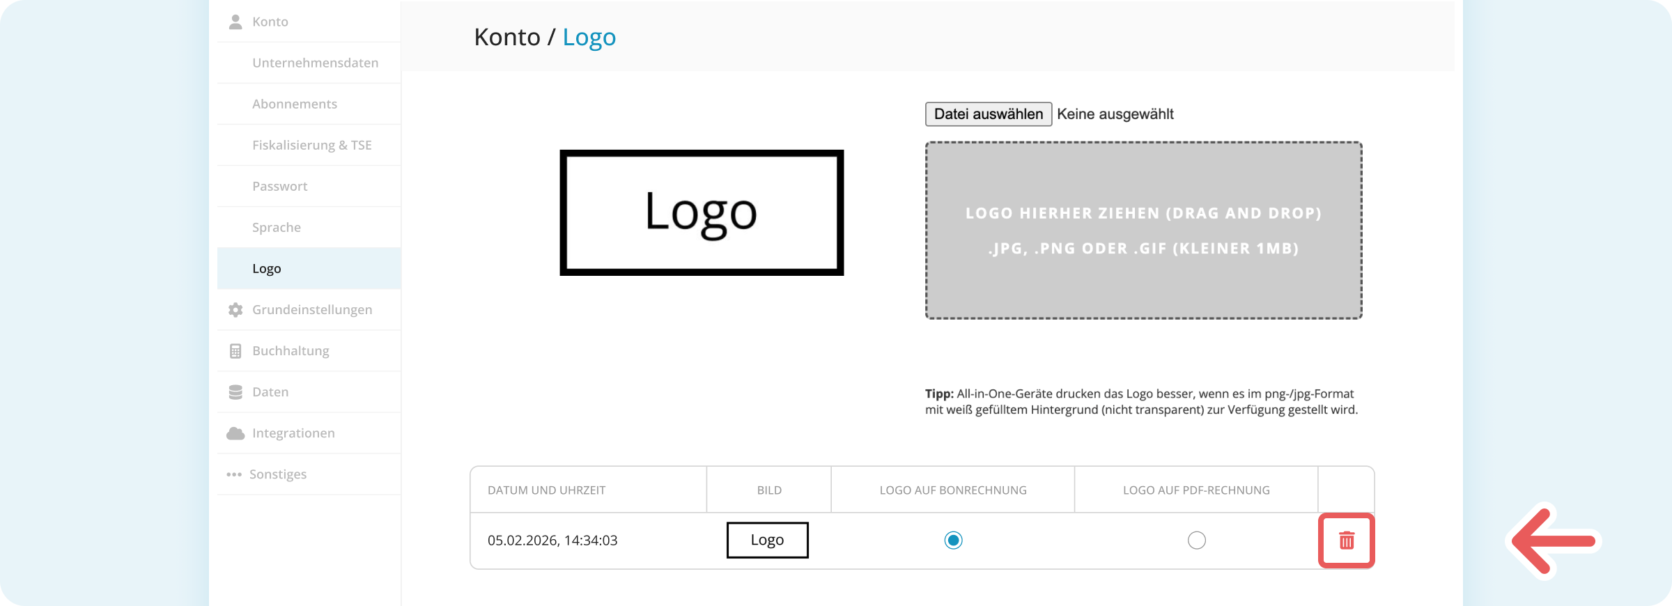The image size is (1672, 606).
Task: Click the Buchhaltung calculator icon
Action: click(x=235, y=351)
